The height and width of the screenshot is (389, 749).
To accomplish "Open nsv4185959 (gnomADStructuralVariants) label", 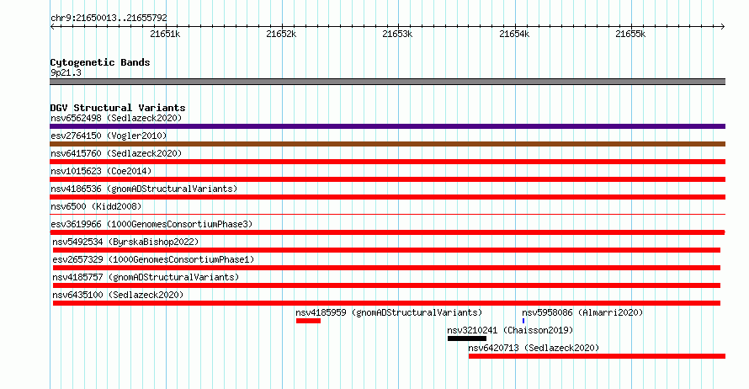I will (389, 312).
